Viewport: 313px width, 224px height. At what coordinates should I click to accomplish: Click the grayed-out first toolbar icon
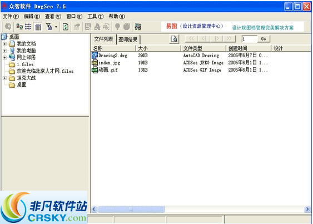tap(8, 26)
